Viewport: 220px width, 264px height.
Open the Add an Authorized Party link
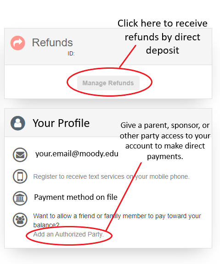(68, 234)
